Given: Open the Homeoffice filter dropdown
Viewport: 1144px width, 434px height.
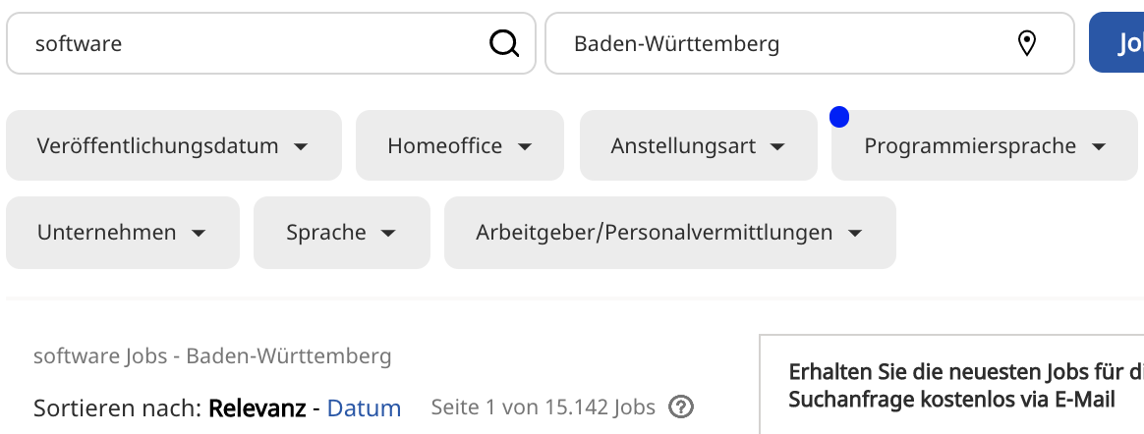Looking at the screenshot, I should point(459,146).
